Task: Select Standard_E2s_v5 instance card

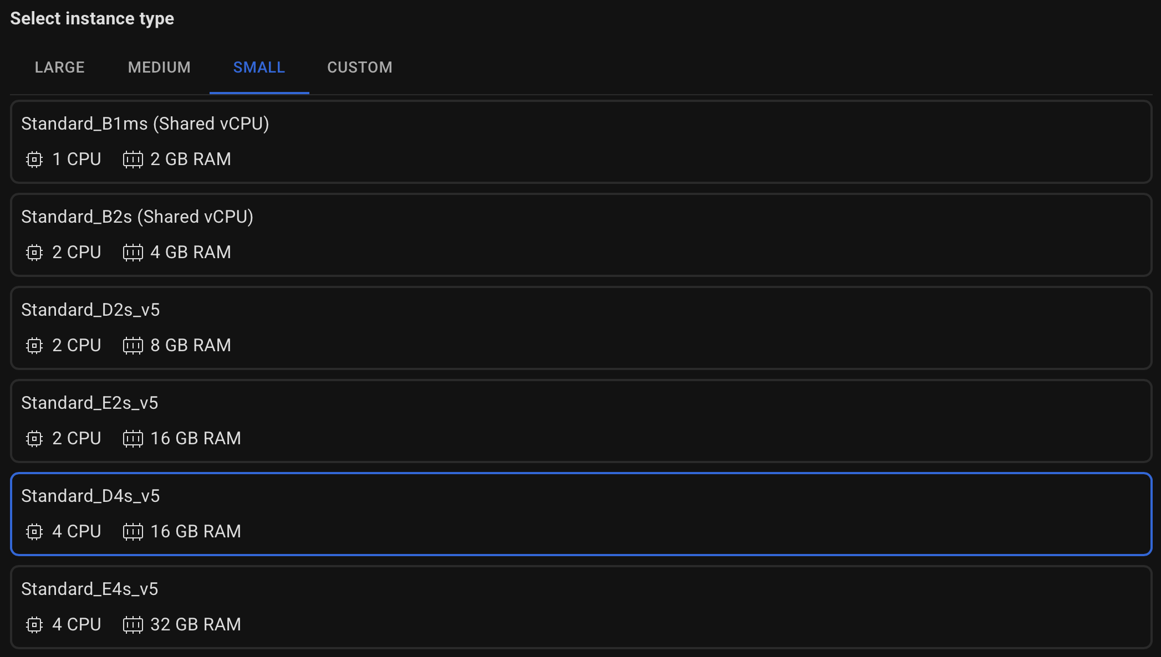Action: [x=581, y=421]
